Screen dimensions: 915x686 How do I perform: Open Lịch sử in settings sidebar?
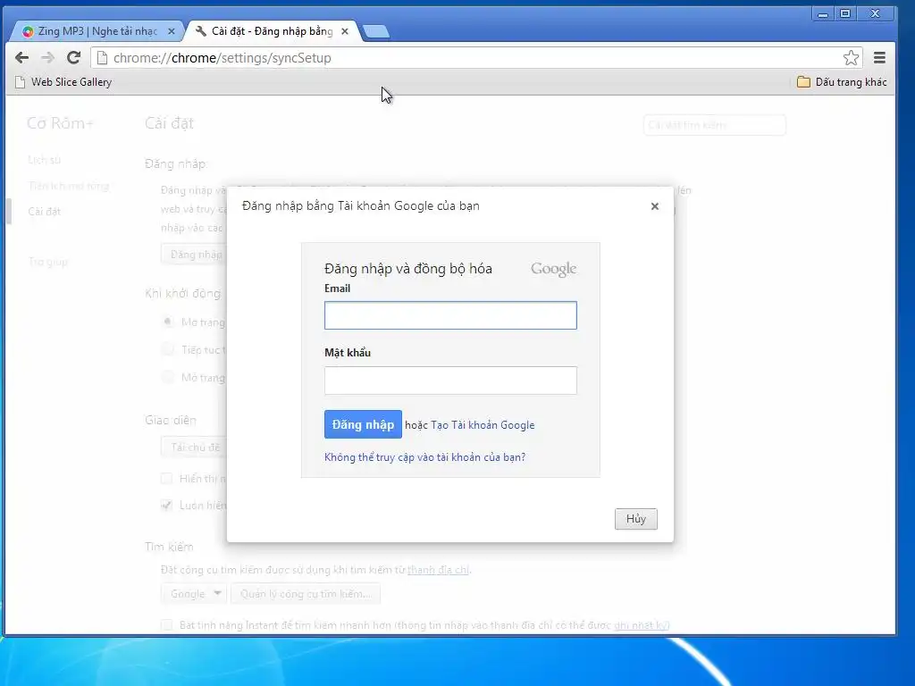click(x=45, y=160)
